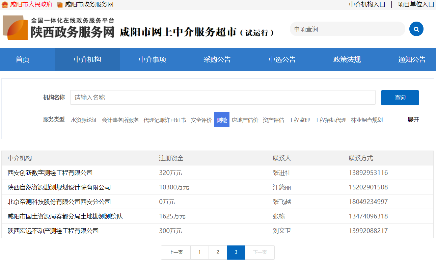Filter by 资产评估 service type
This screenshot has width=436, height=263.
[x=273, y=120]
